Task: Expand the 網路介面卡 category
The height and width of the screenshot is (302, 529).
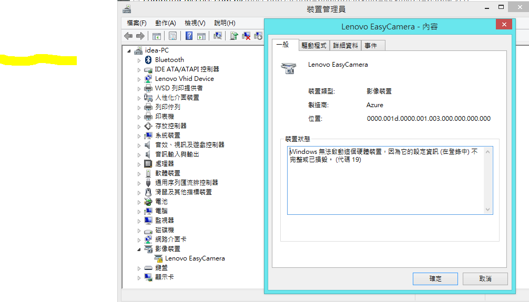Action: [x=139, y=241]
